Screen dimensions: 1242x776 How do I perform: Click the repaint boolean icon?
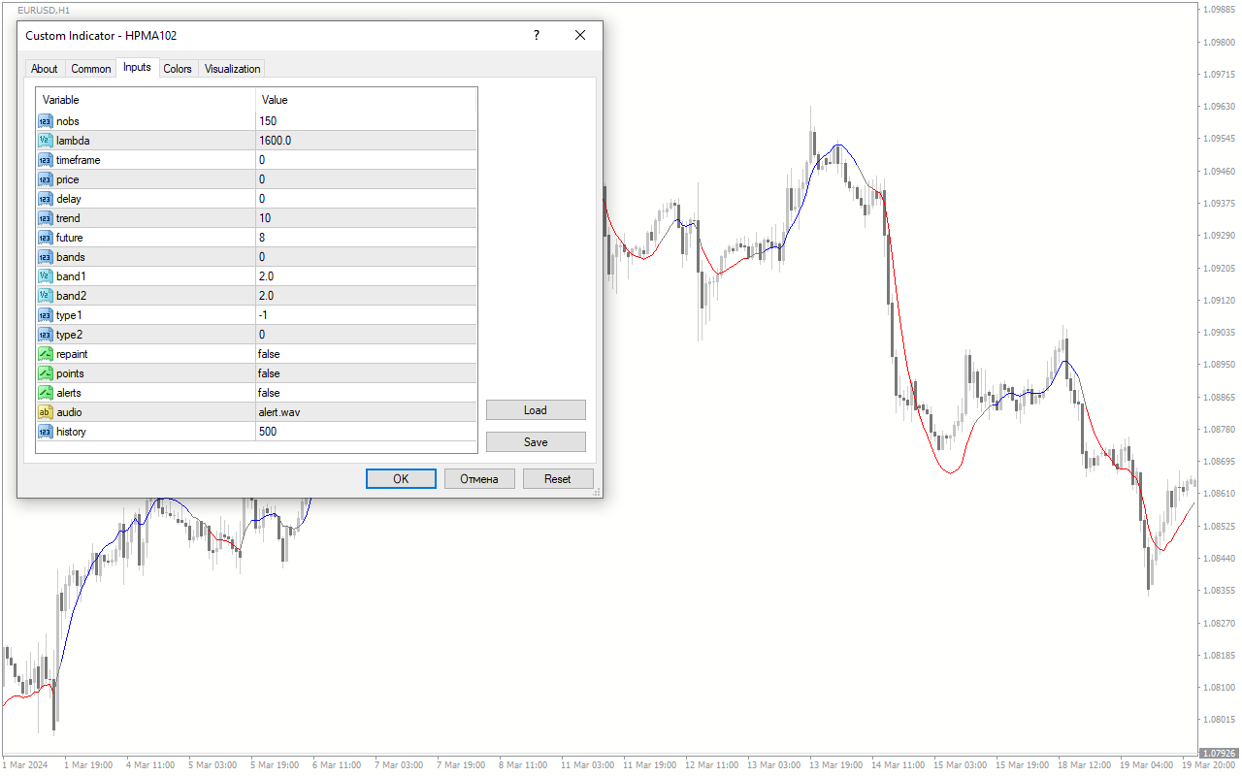[x=45, y=354]
